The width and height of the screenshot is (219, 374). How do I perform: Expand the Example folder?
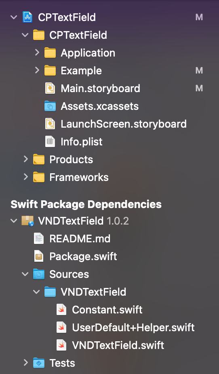point(37,71)
